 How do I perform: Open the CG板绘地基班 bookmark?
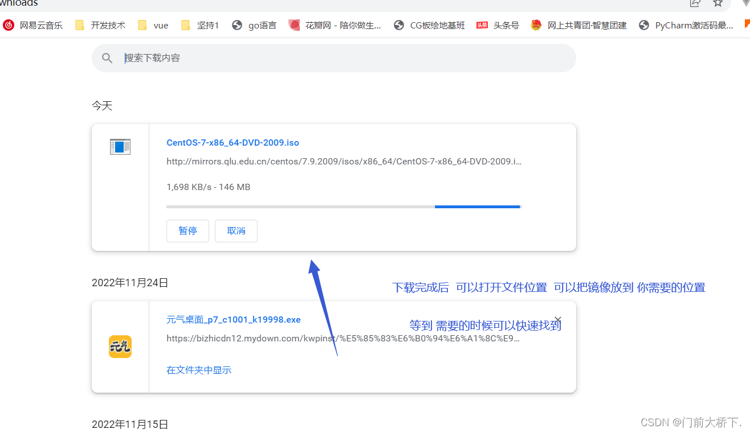(x=429, y=26)
